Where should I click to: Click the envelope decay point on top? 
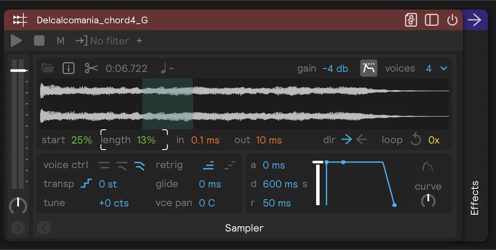click(343, 162)
